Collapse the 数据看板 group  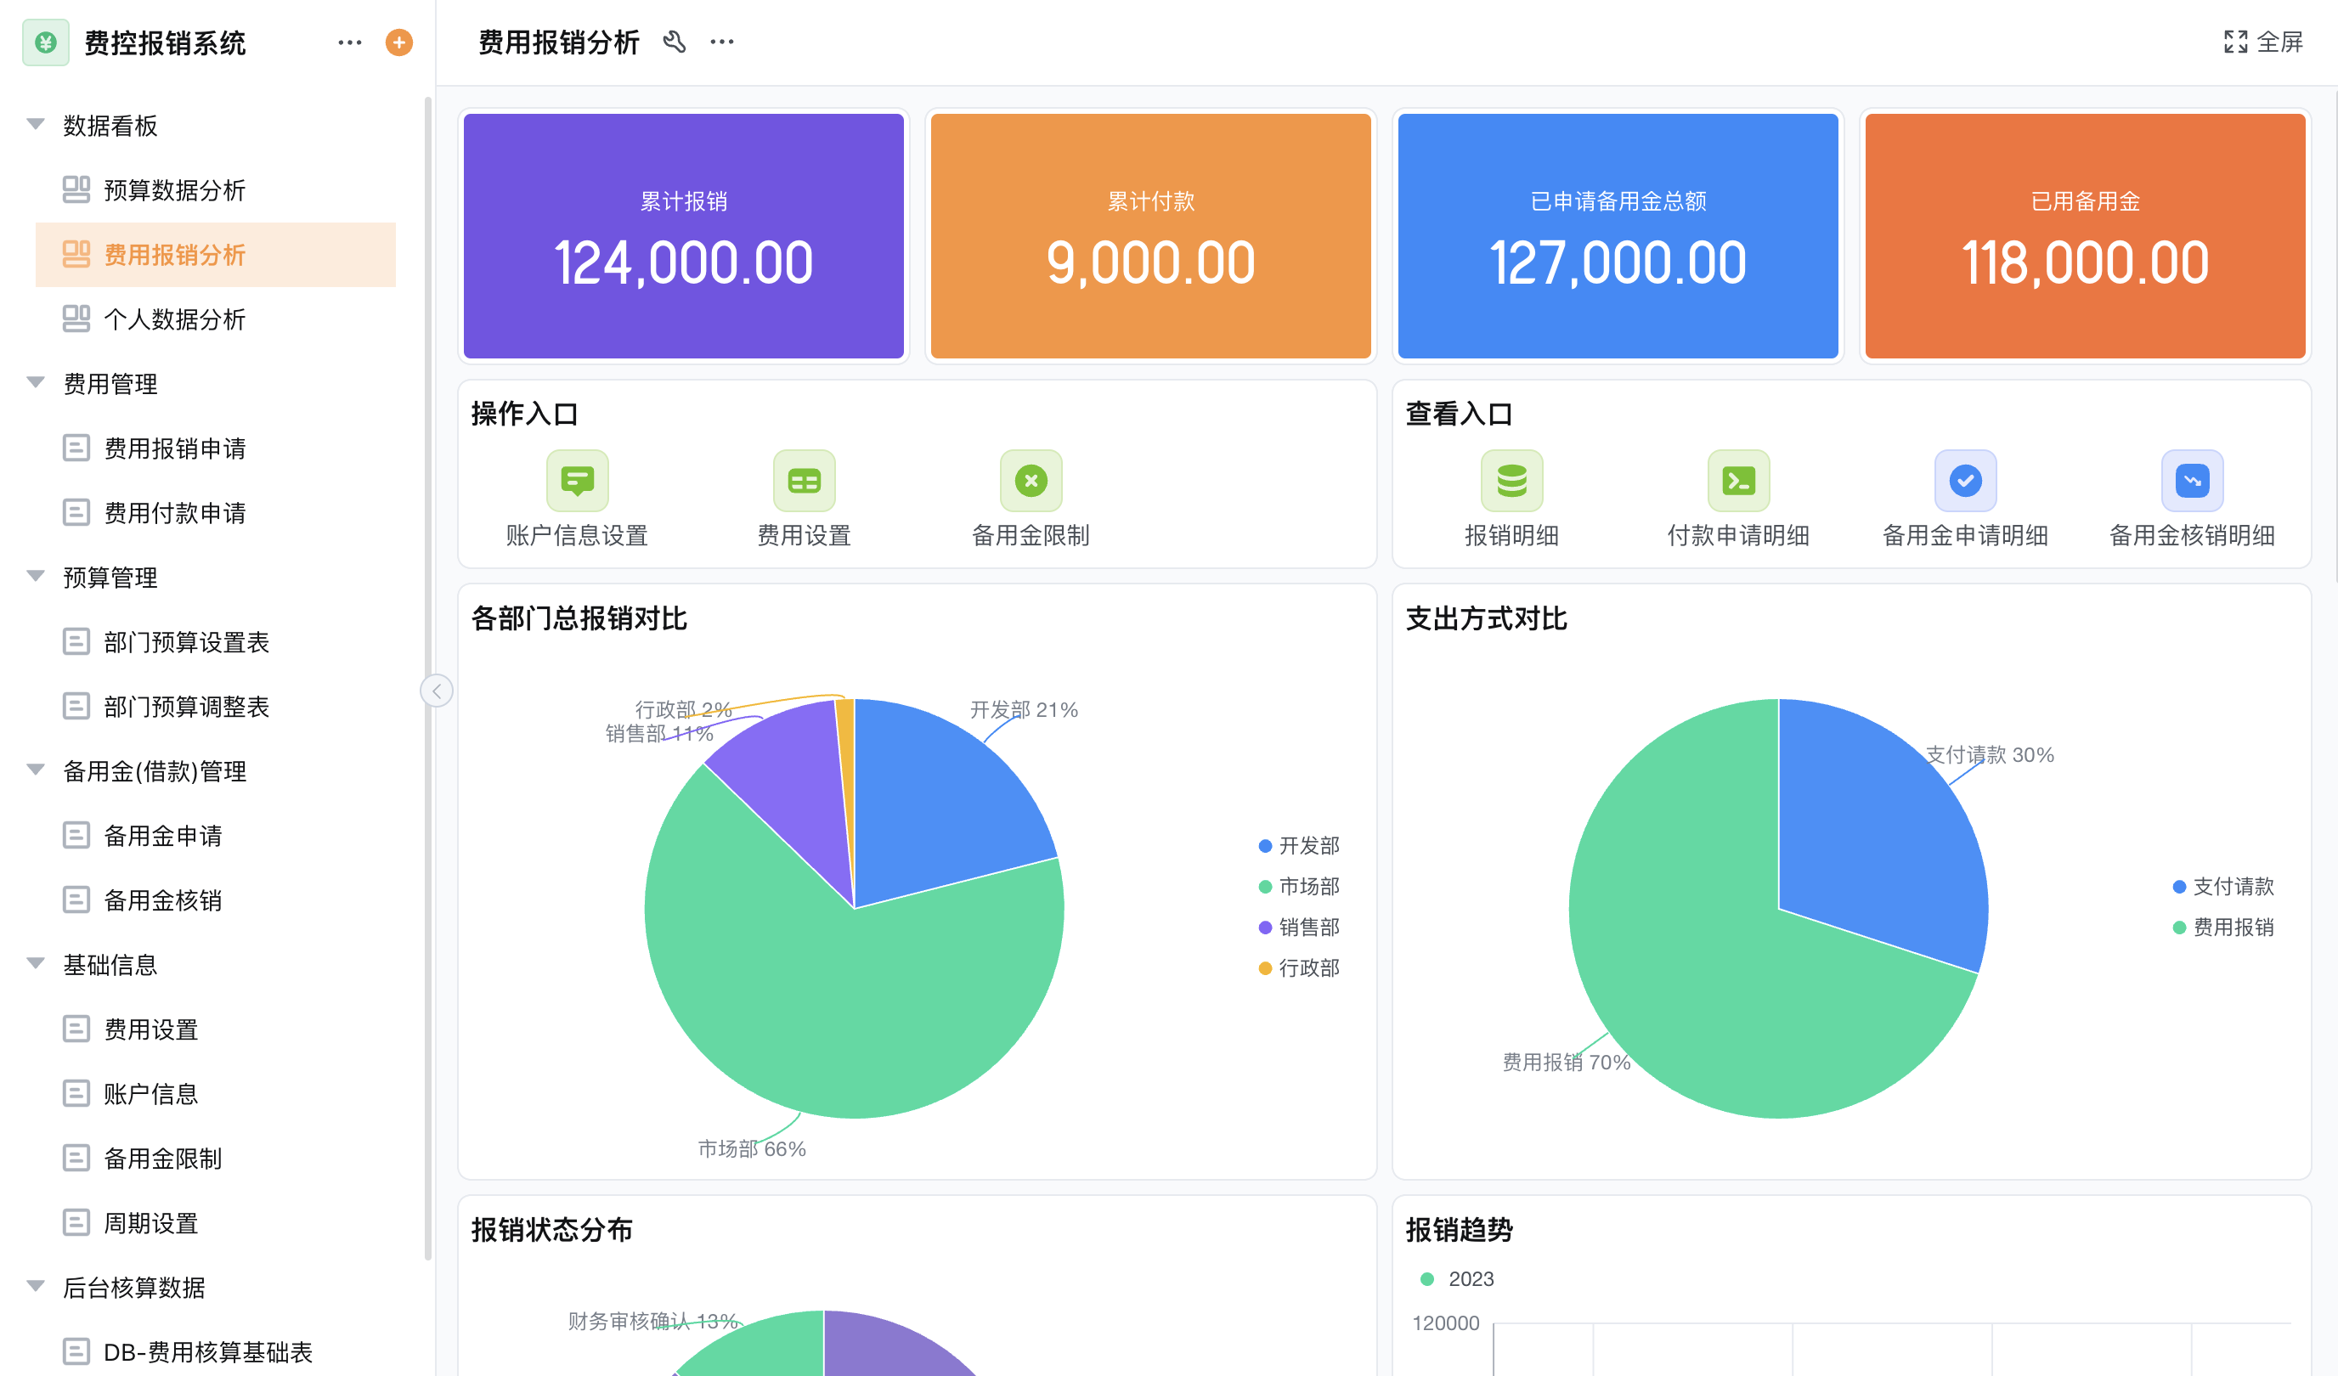(x=37, y=124)
